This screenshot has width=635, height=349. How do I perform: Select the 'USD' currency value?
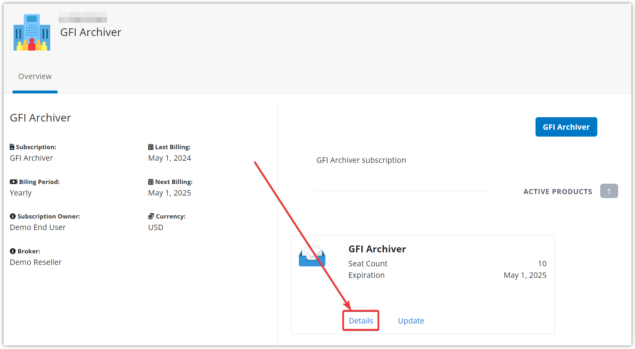[x=156, y=227]
